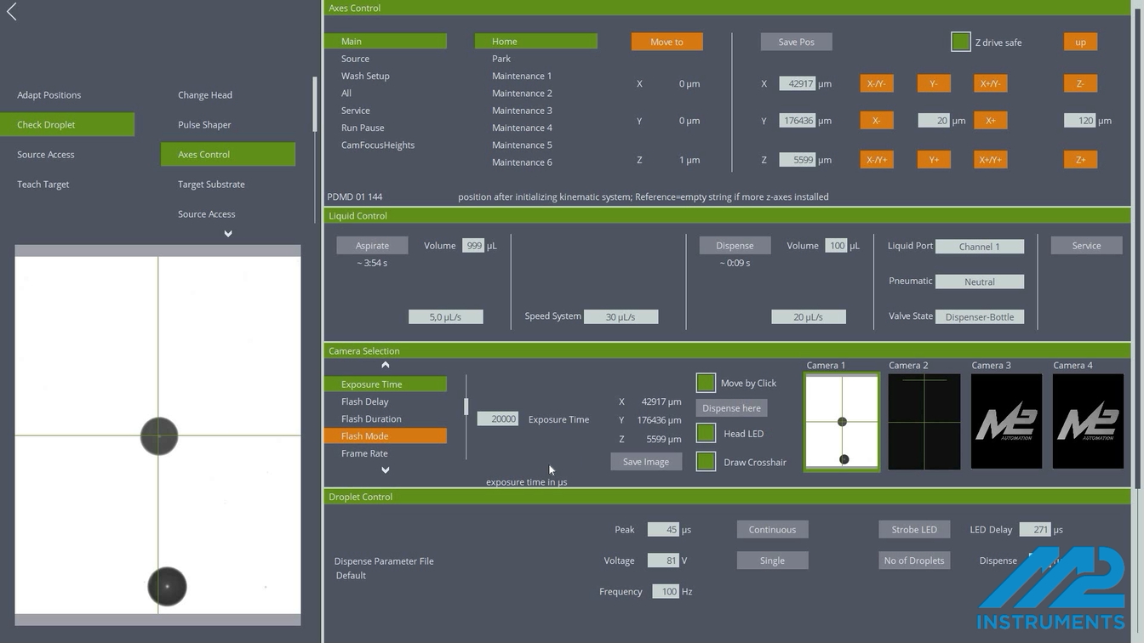This screenshot has height=643, width=1144.
Task: Jog with the Y- button
Action: [x=934, y=83]
